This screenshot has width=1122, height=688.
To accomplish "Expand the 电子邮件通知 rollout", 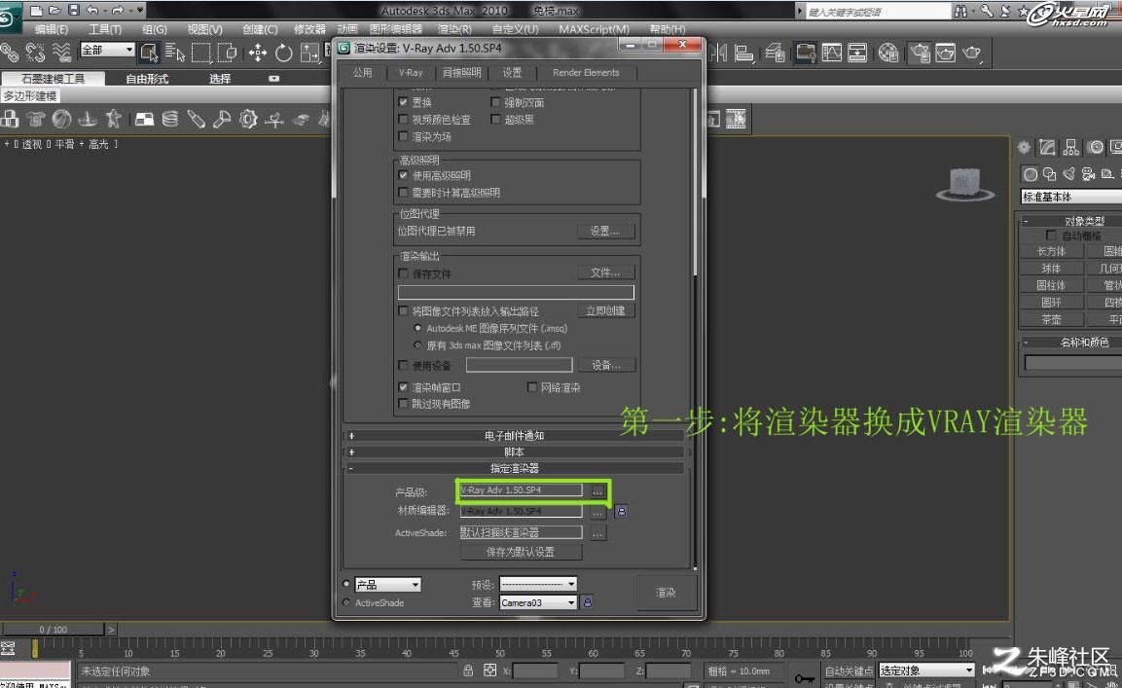I will [x=515, y=435].
